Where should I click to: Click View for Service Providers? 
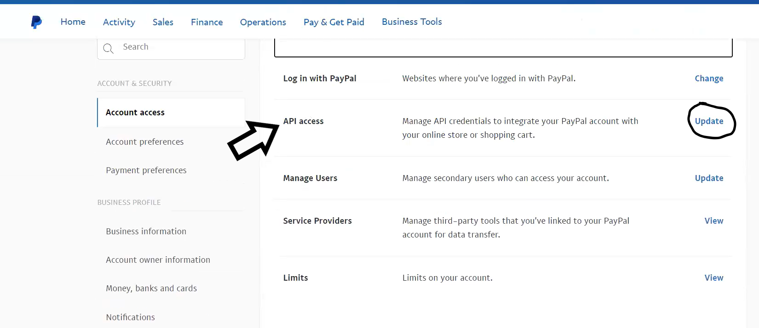(x=714, y=221)
